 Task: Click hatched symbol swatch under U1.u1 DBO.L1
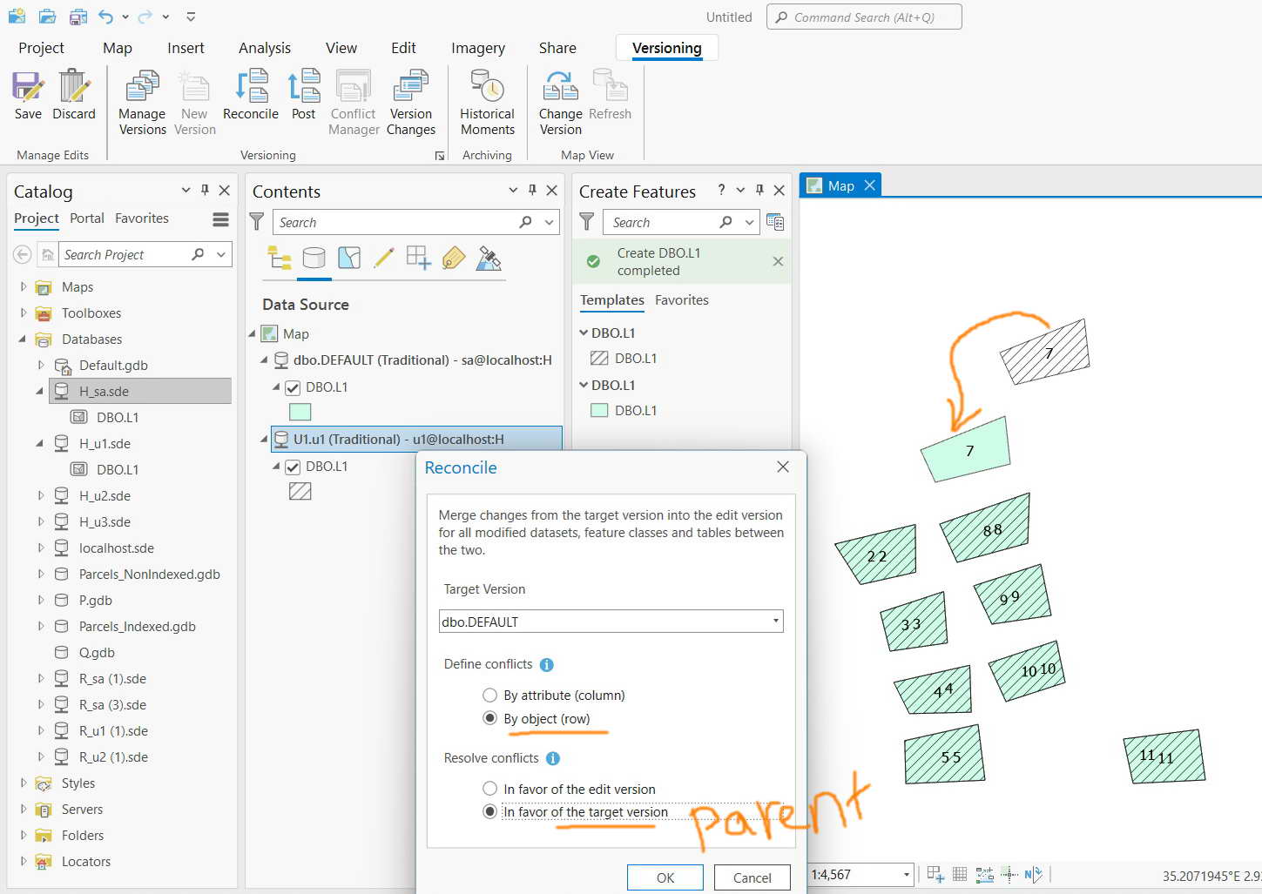click(x=300, y=492)
